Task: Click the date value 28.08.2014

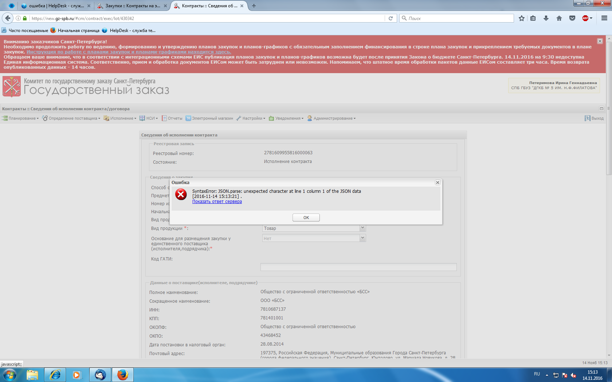Action: (272, 344)
